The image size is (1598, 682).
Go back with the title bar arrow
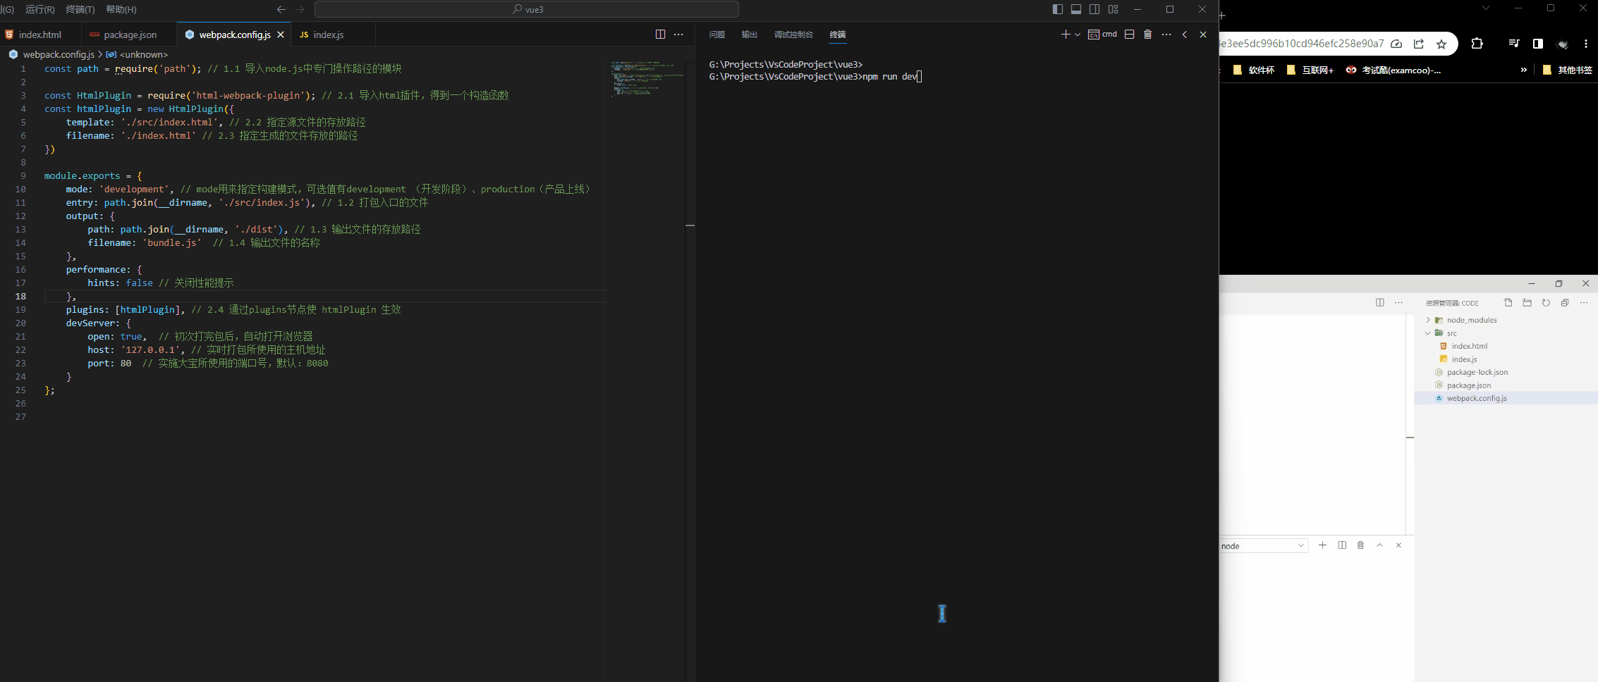click(281, 9)
